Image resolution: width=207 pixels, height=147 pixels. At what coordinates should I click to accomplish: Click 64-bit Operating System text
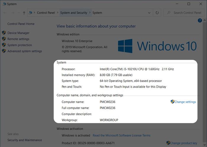point(131,81)
